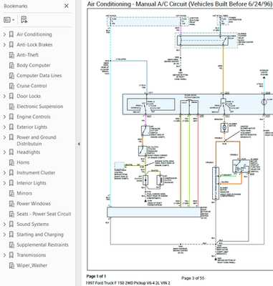Screen dimensions: 273x286
Task: Click the Anti-Lock Brakes bookmark icon
Action: (11, 44)
